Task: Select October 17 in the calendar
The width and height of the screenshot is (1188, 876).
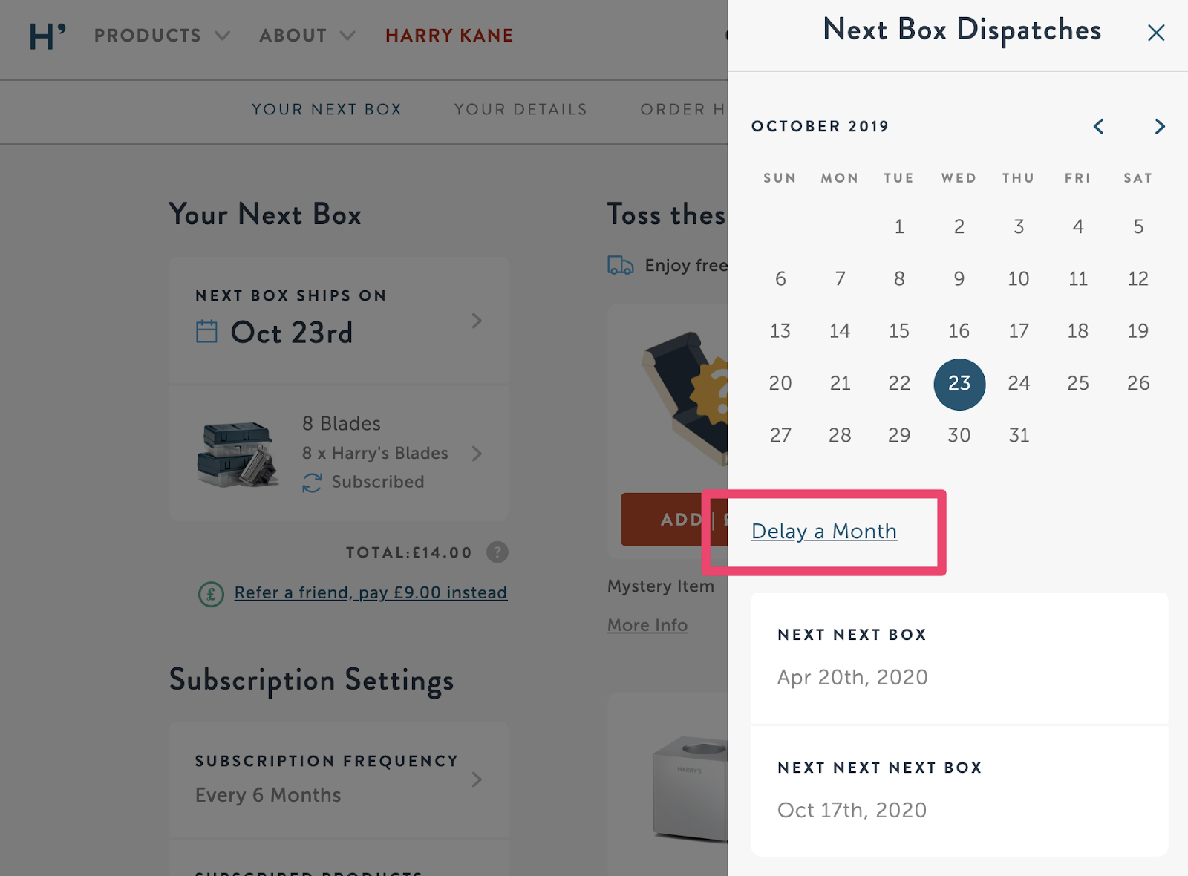Action: [x=1019, y=331]
